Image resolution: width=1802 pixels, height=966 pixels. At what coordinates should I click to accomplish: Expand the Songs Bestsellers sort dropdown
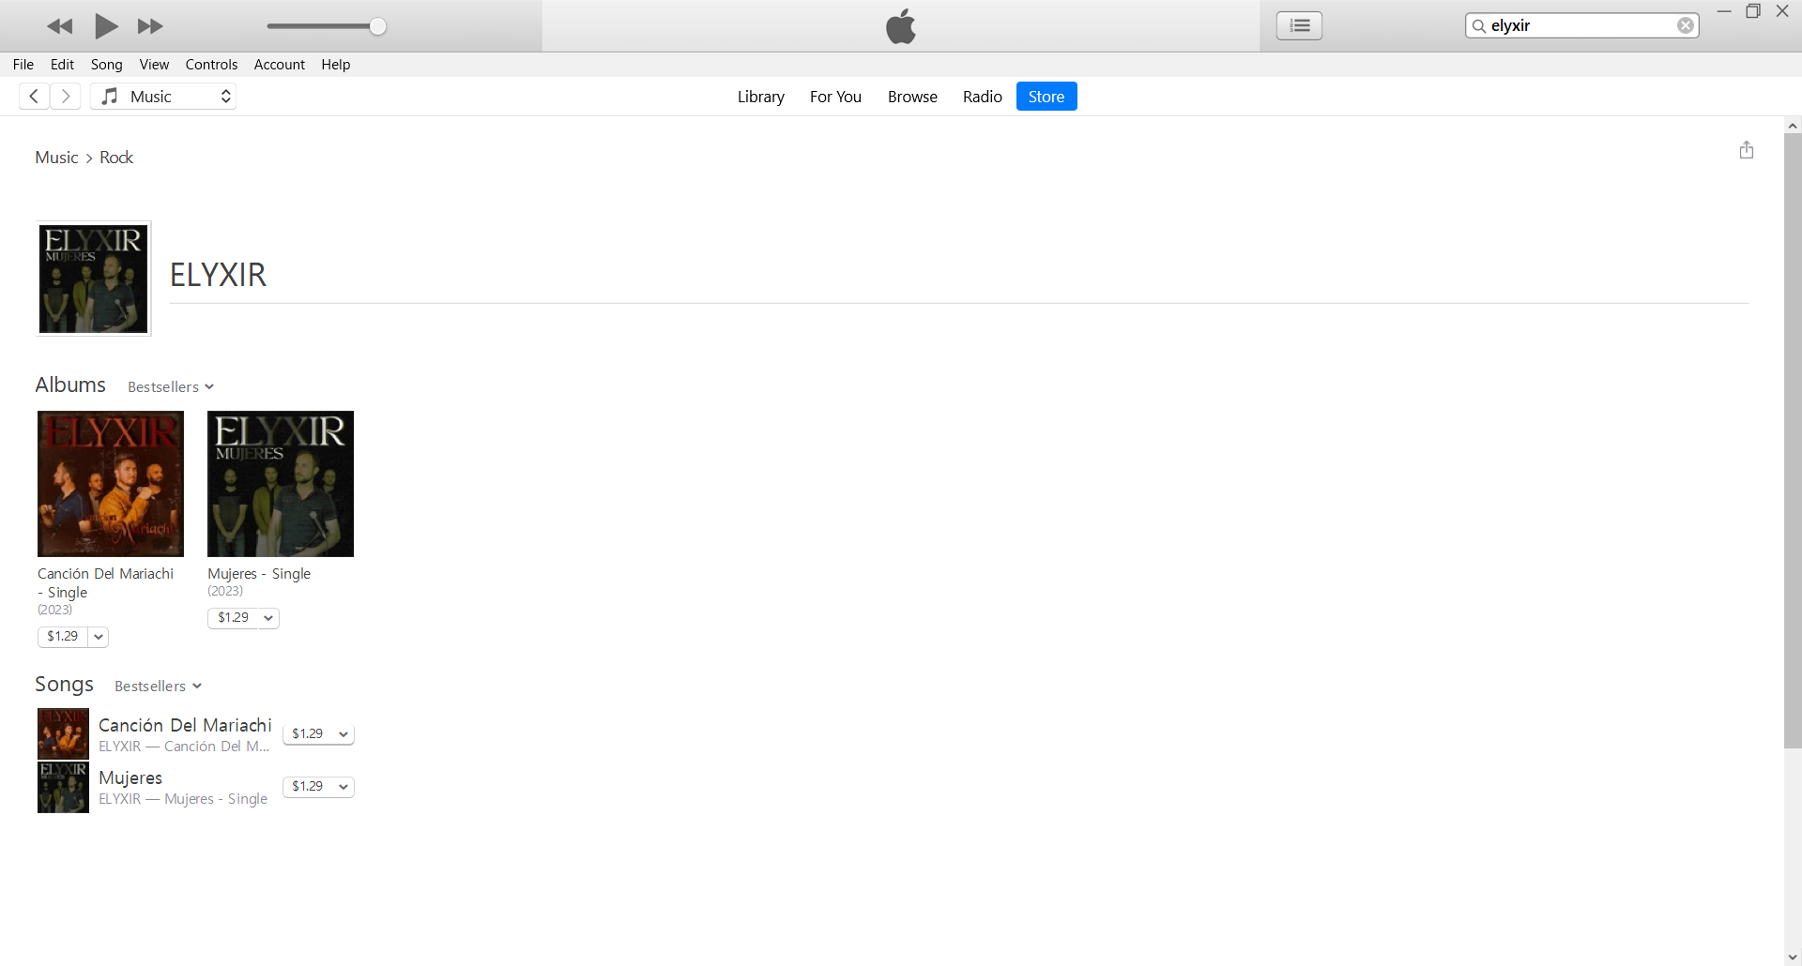click(x=158, y=687)
